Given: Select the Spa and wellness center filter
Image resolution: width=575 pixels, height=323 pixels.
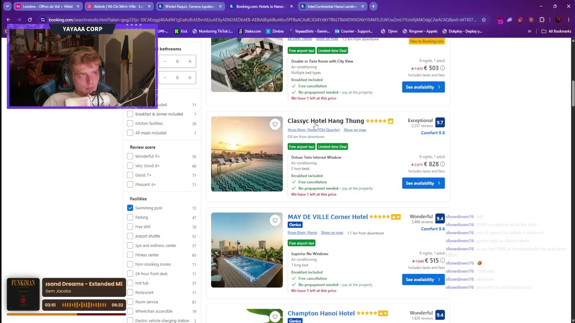Looking at the screenshot, I should coord(130,245).
